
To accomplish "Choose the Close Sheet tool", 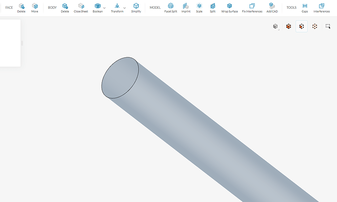I will pos(81,8).
